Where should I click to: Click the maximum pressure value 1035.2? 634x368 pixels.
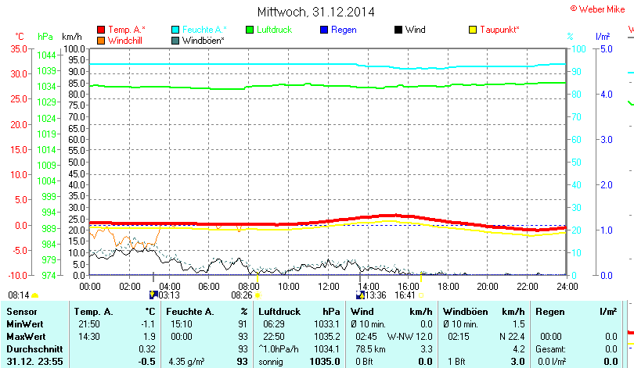(x=327, y=337)
